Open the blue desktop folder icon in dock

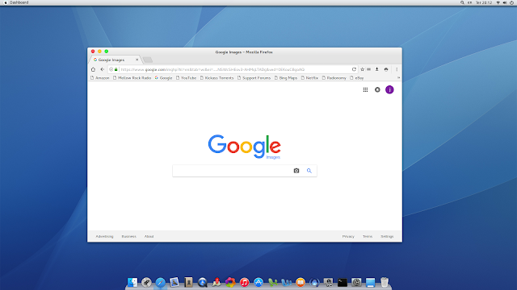click(x=370, y=282)
